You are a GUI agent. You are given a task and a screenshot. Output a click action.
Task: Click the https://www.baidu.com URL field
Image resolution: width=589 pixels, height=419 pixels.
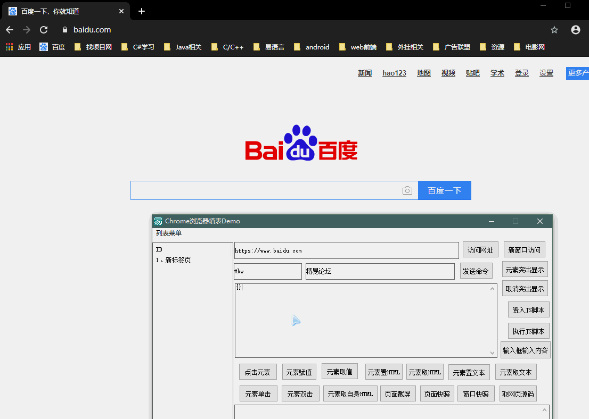pyautogui.click(x=346, y=250)
